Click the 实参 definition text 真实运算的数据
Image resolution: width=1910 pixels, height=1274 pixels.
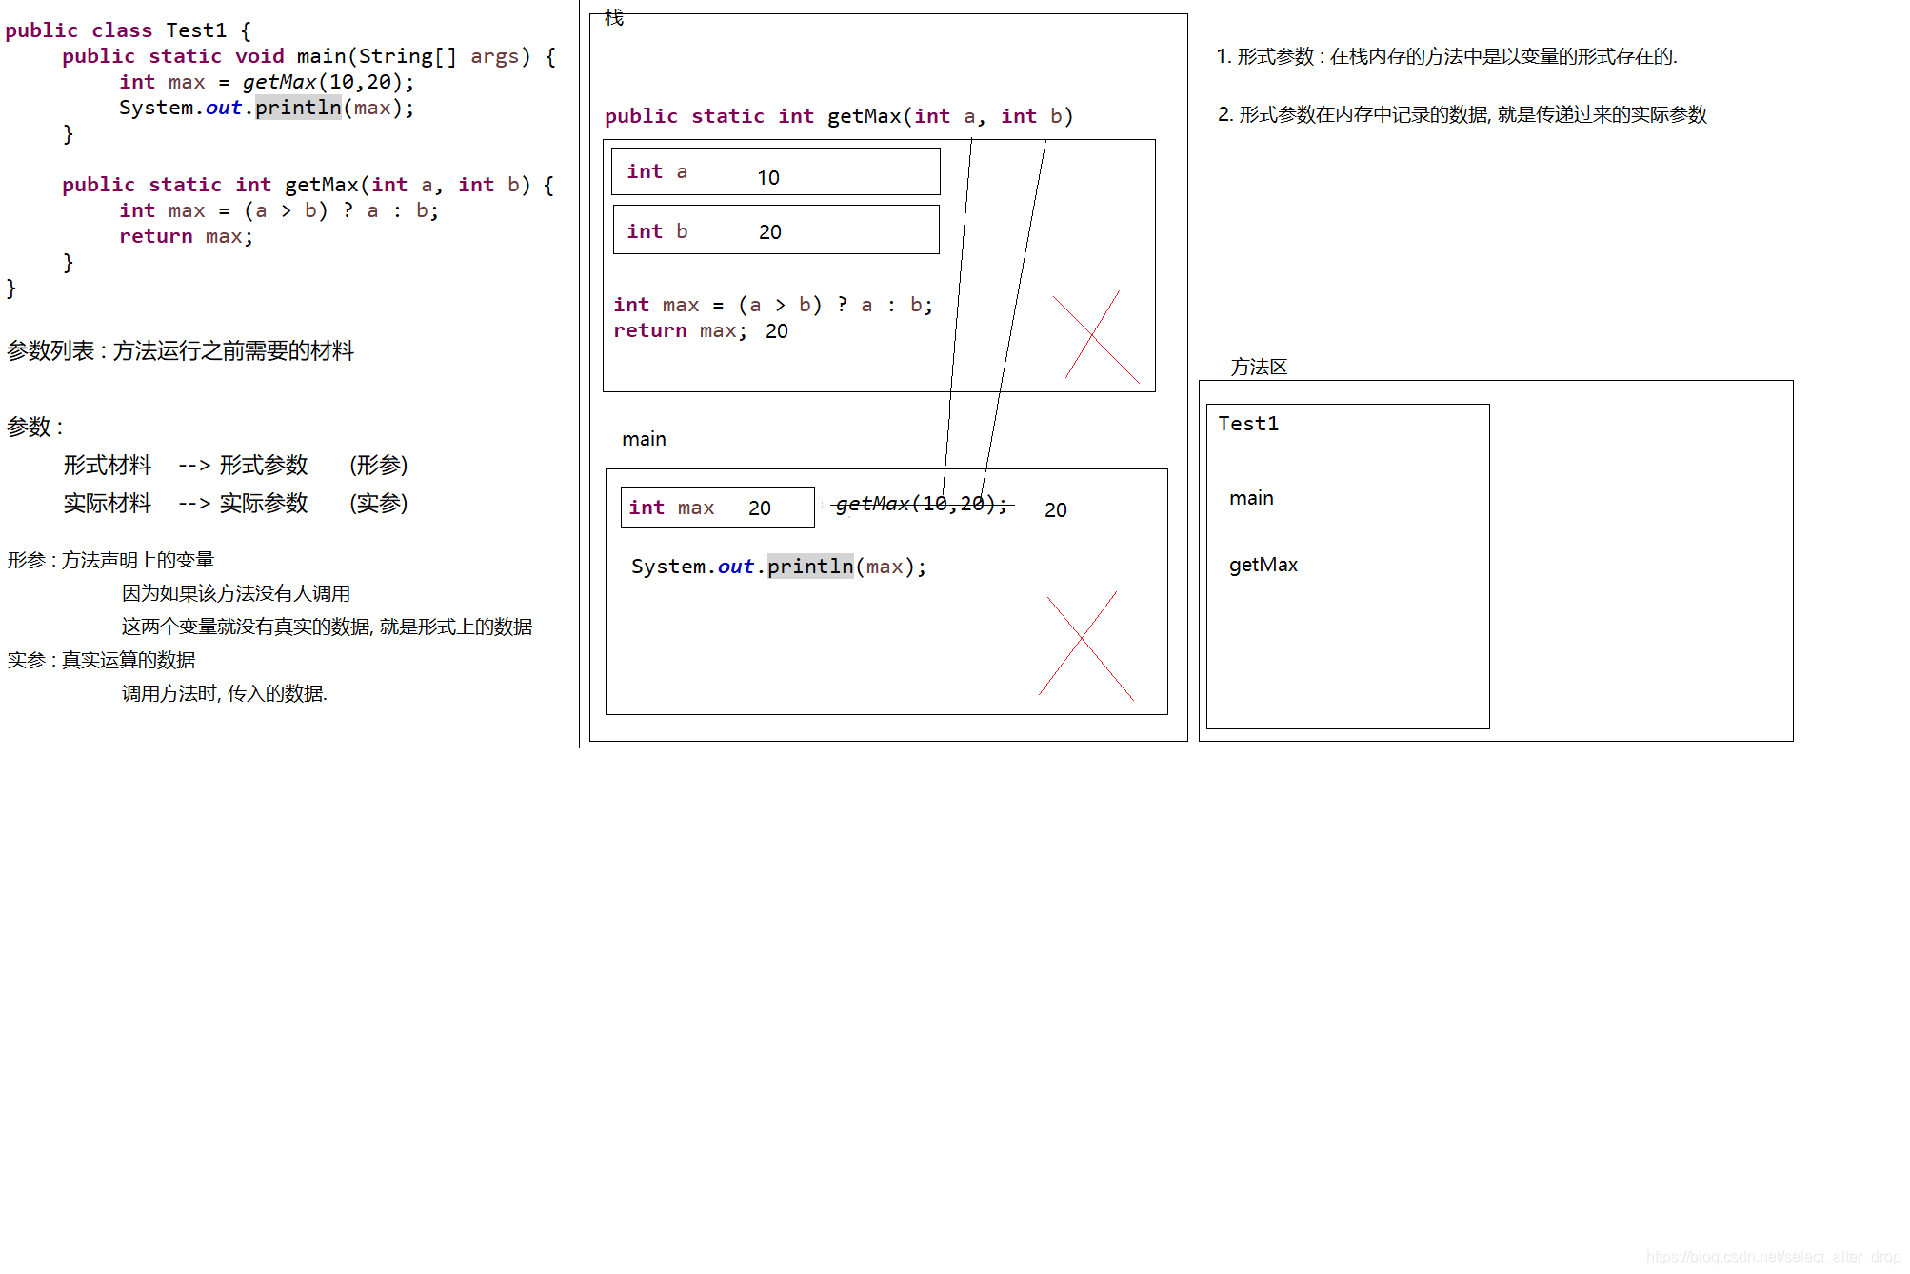click(x=101, y=660)
